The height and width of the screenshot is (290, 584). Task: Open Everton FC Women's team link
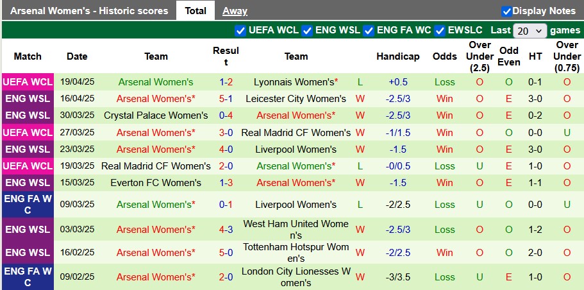(156, 183)
